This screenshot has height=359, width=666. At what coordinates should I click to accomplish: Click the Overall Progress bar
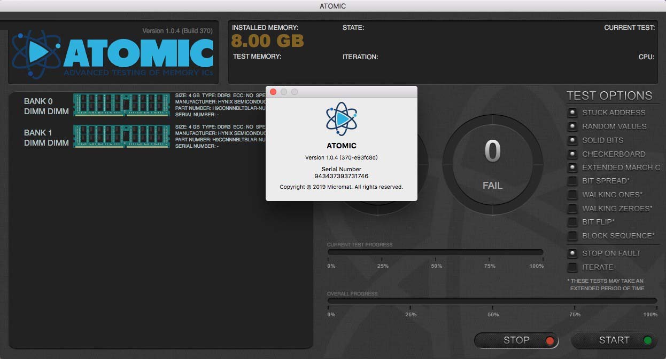coord(492,300)
